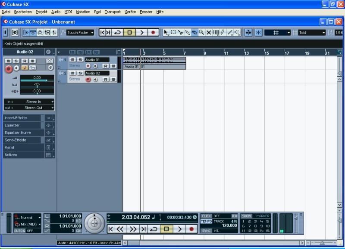Viewport: 345px width, 249px height.
Task: Toggle Autoscroll in the toolbar
Action: click(248, 33)
